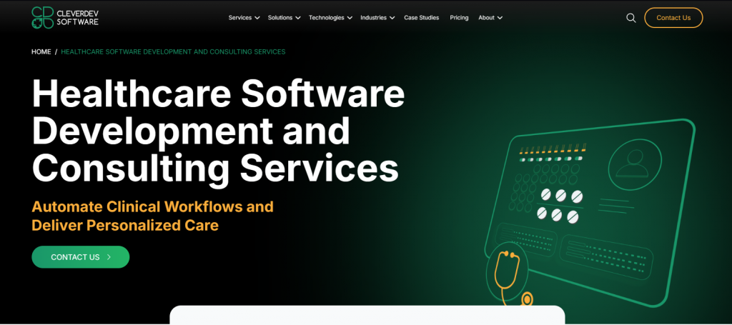Expand the Solutions dropdown chevron

[297, 18]
